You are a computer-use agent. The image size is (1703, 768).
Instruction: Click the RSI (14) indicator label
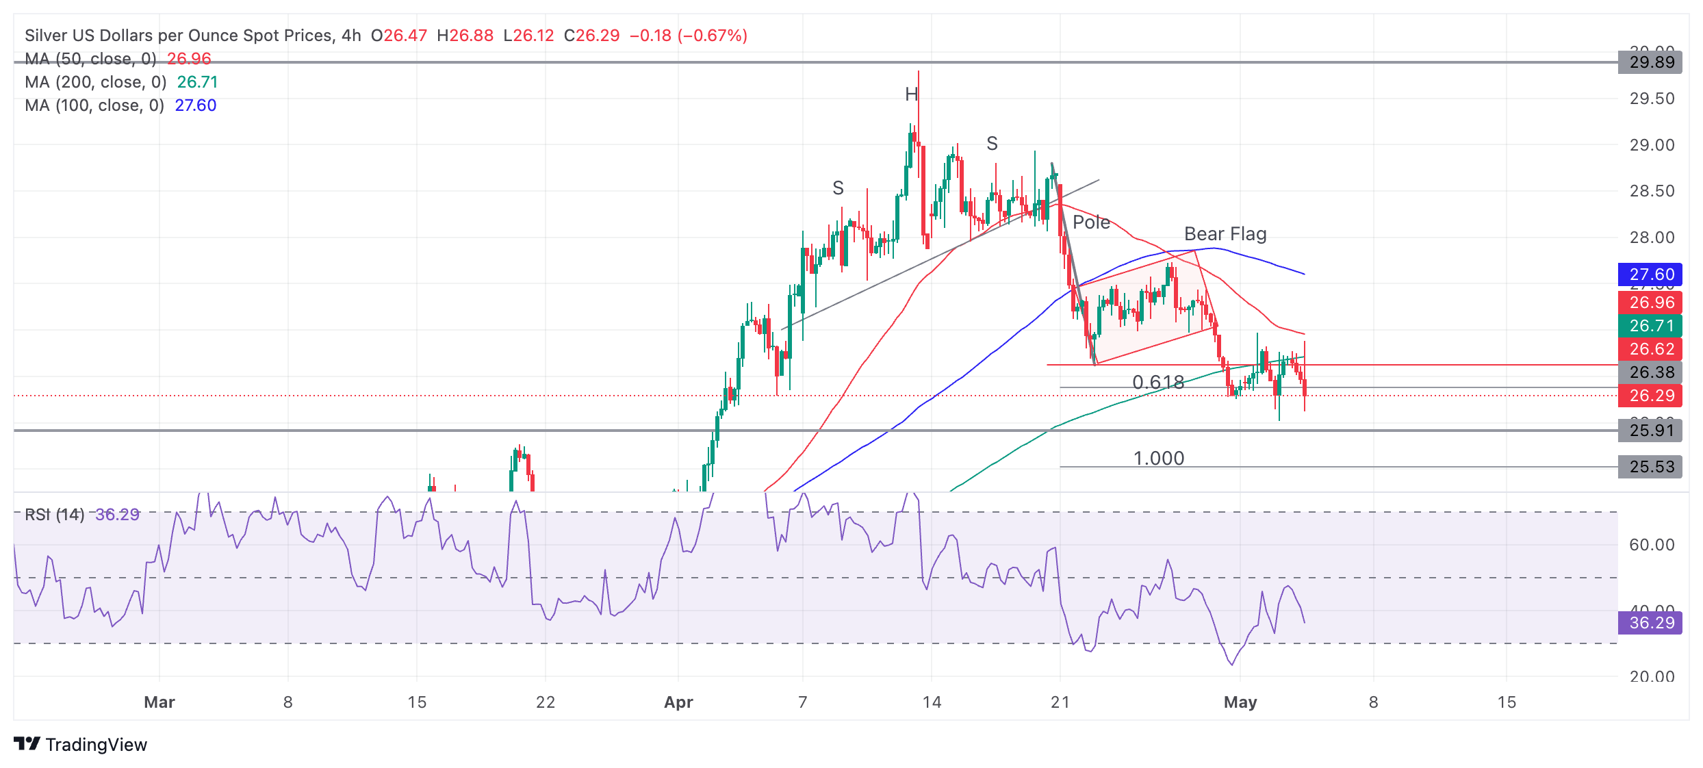pyautogui.click(x=54, y=514)
